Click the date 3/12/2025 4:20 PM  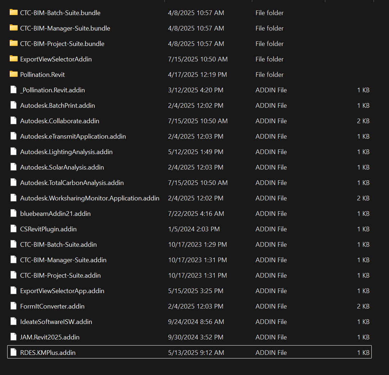click(x=196, y=90)
